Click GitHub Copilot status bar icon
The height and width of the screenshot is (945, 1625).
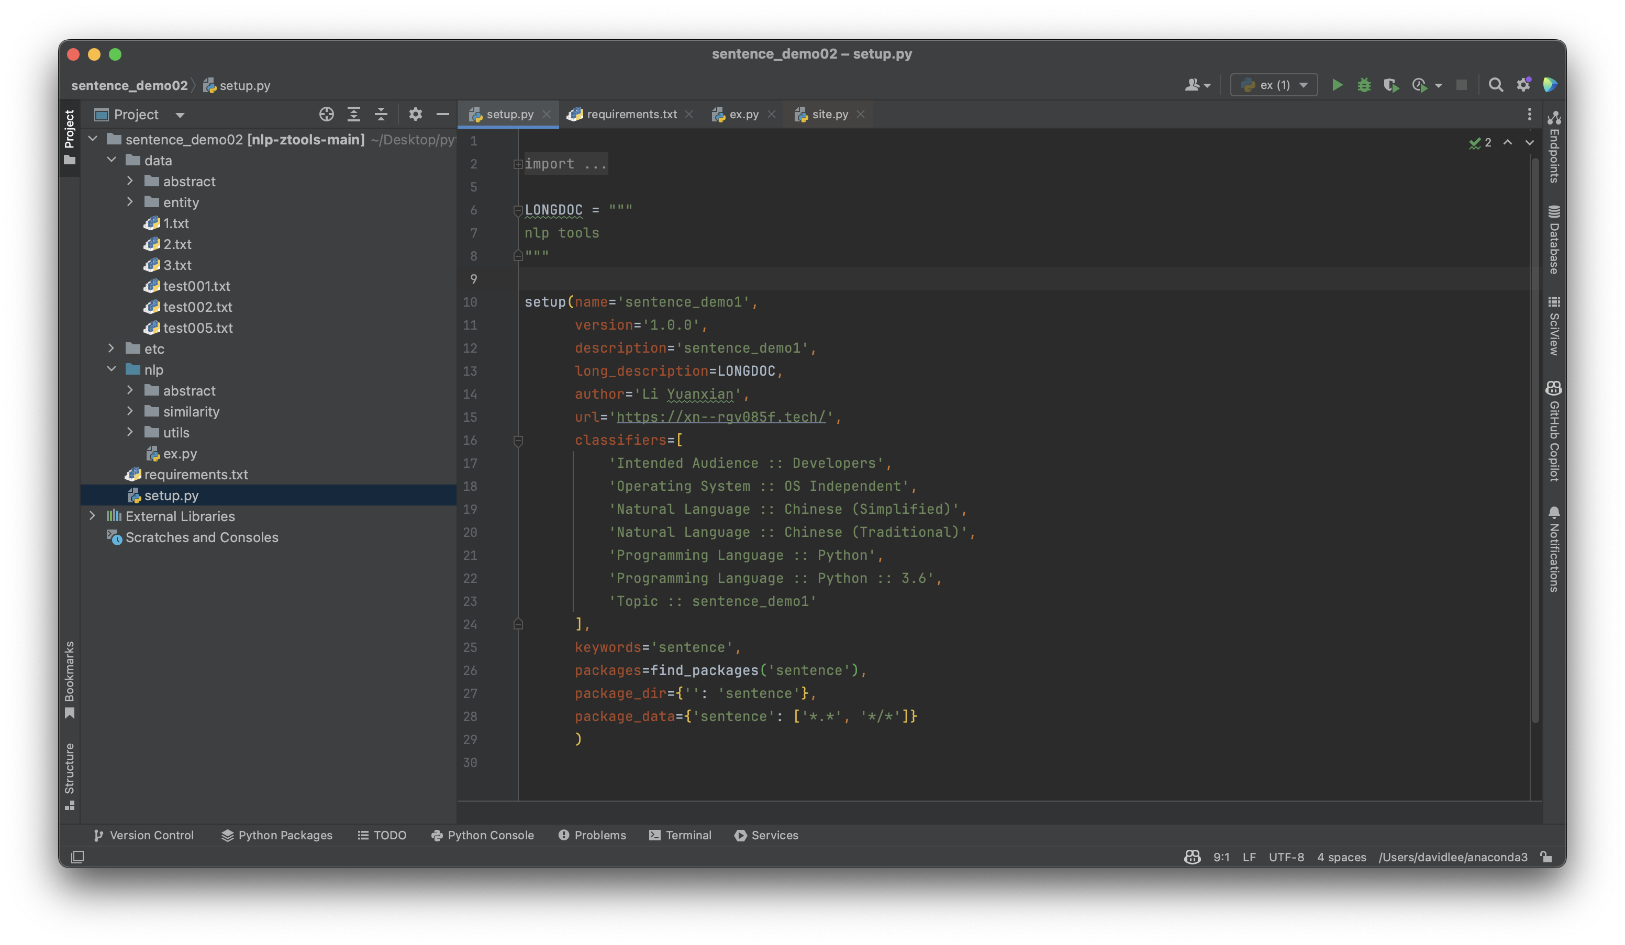(x=1192, y=857)
